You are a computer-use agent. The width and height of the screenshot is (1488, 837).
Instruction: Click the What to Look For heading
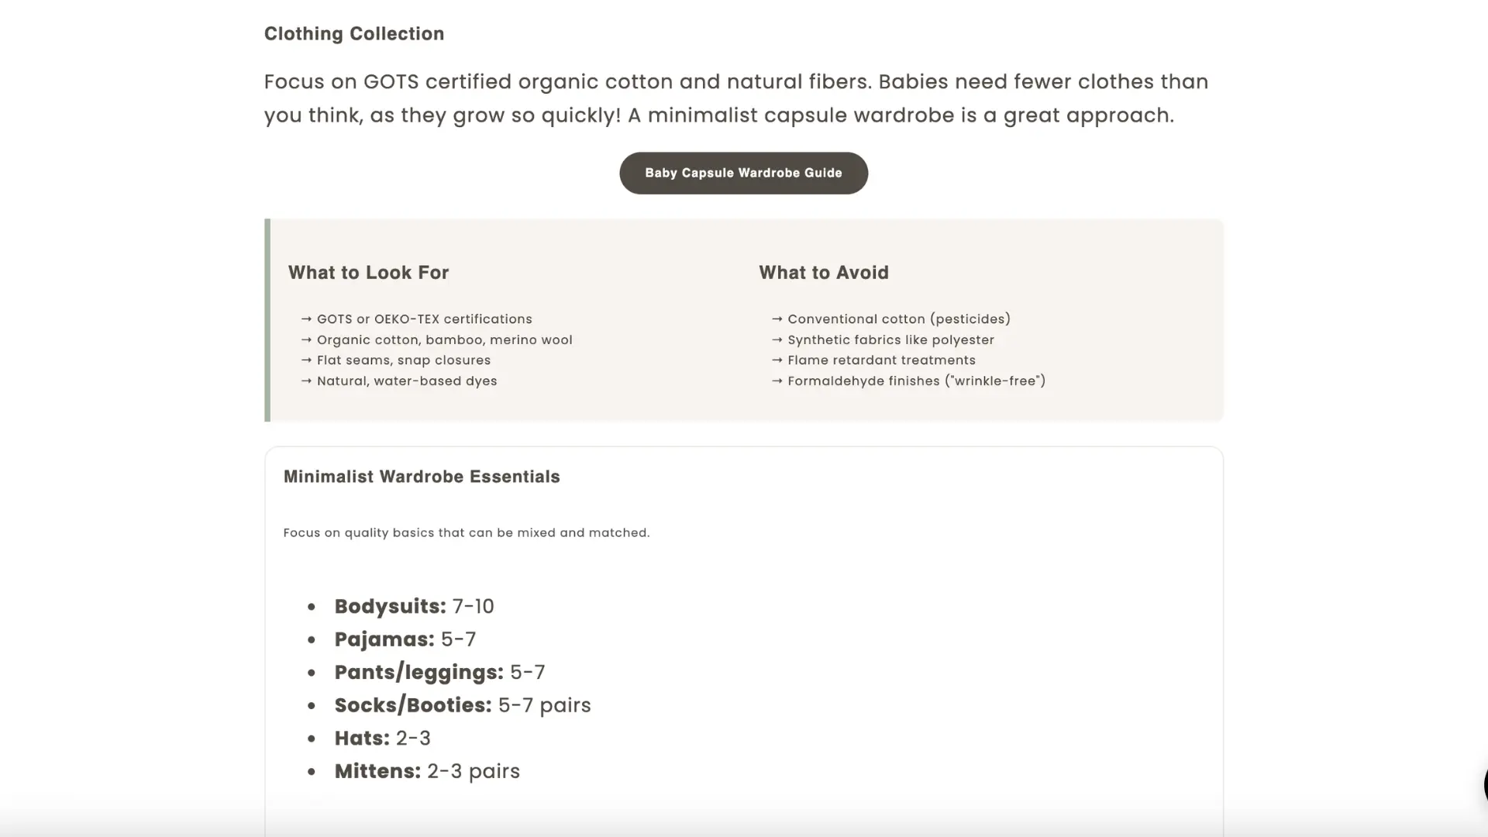click(x=368, y=273)
